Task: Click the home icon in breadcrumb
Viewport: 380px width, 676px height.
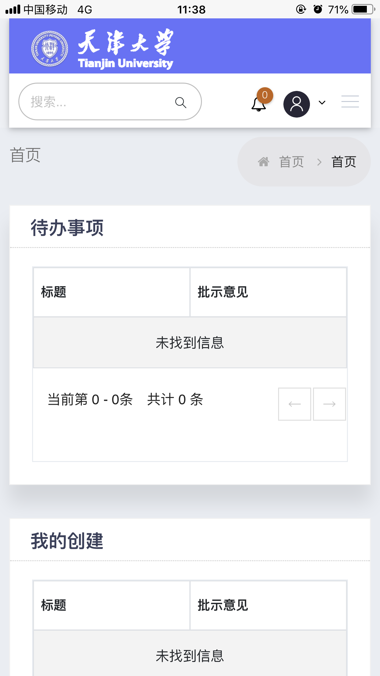Action: pos(264,161)
